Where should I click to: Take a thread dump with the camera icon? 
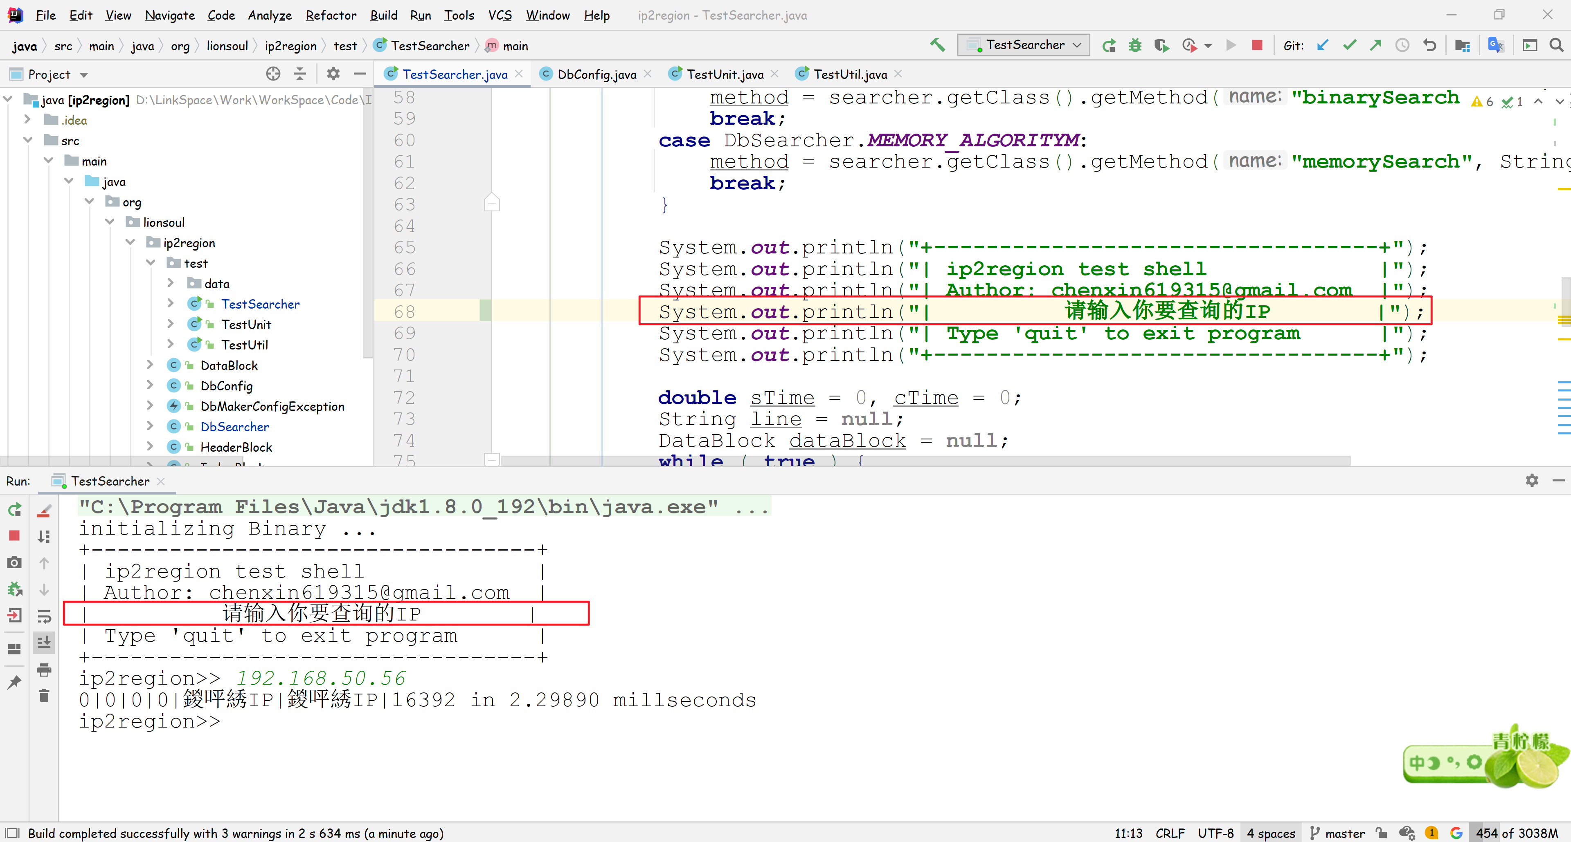tap(14, 562)
